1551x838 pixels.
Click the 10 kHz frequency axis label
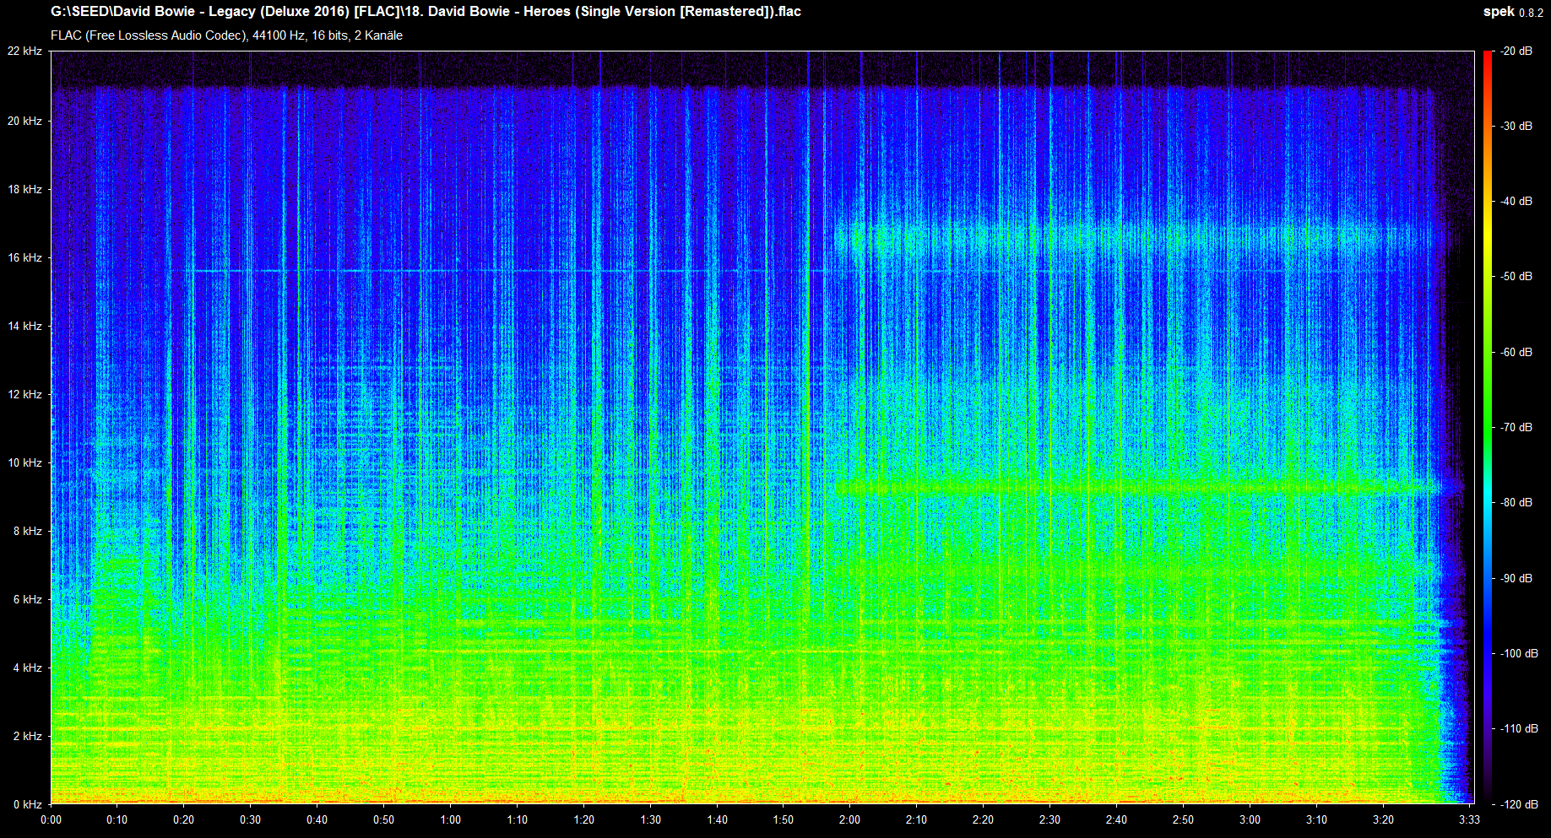click(x=24, y=462)
